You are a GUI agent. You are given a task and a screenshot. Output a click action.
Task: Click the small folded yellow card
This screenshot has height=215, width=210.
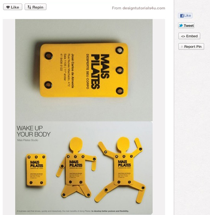pyautogui.click(x=36, y=170)
